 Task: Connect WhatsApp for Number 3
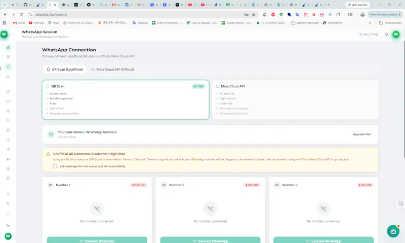pos(323,240)
